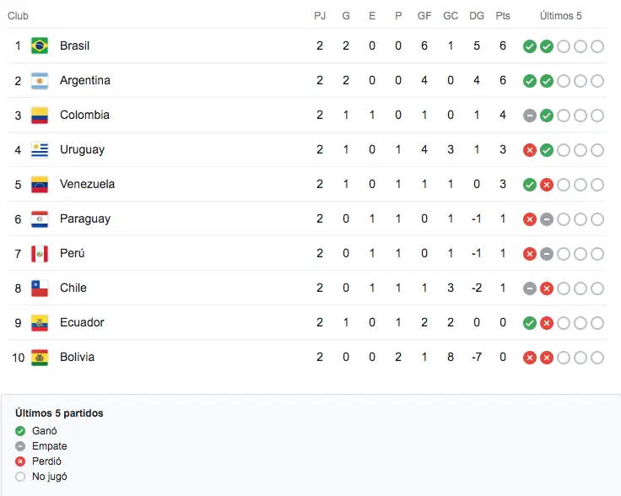Click the Últimos 5 column header
The width and height of the screenshot is (621, 496).
pos(560,16)
